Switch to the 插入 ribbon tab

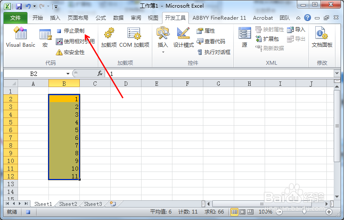click(x=55, y=18)
